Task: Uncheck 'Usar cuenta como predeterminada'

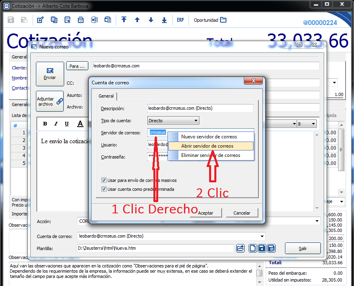Action: click(104, 189)
